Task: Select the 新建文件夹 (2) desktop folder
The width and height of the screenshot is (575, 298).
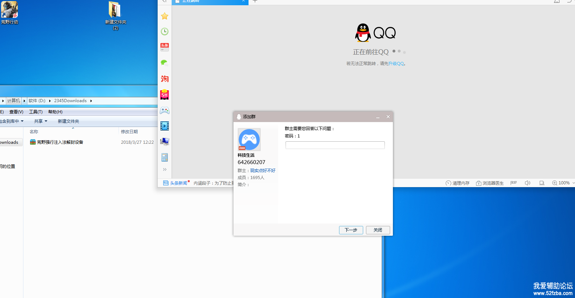Action: point(115,16)
